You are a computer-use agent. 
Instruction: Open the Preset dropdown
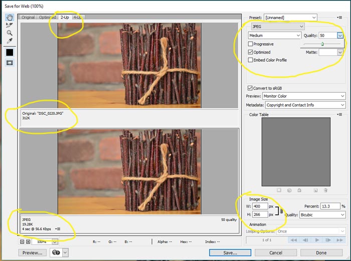pyautogui.click(x=290, y=18)
